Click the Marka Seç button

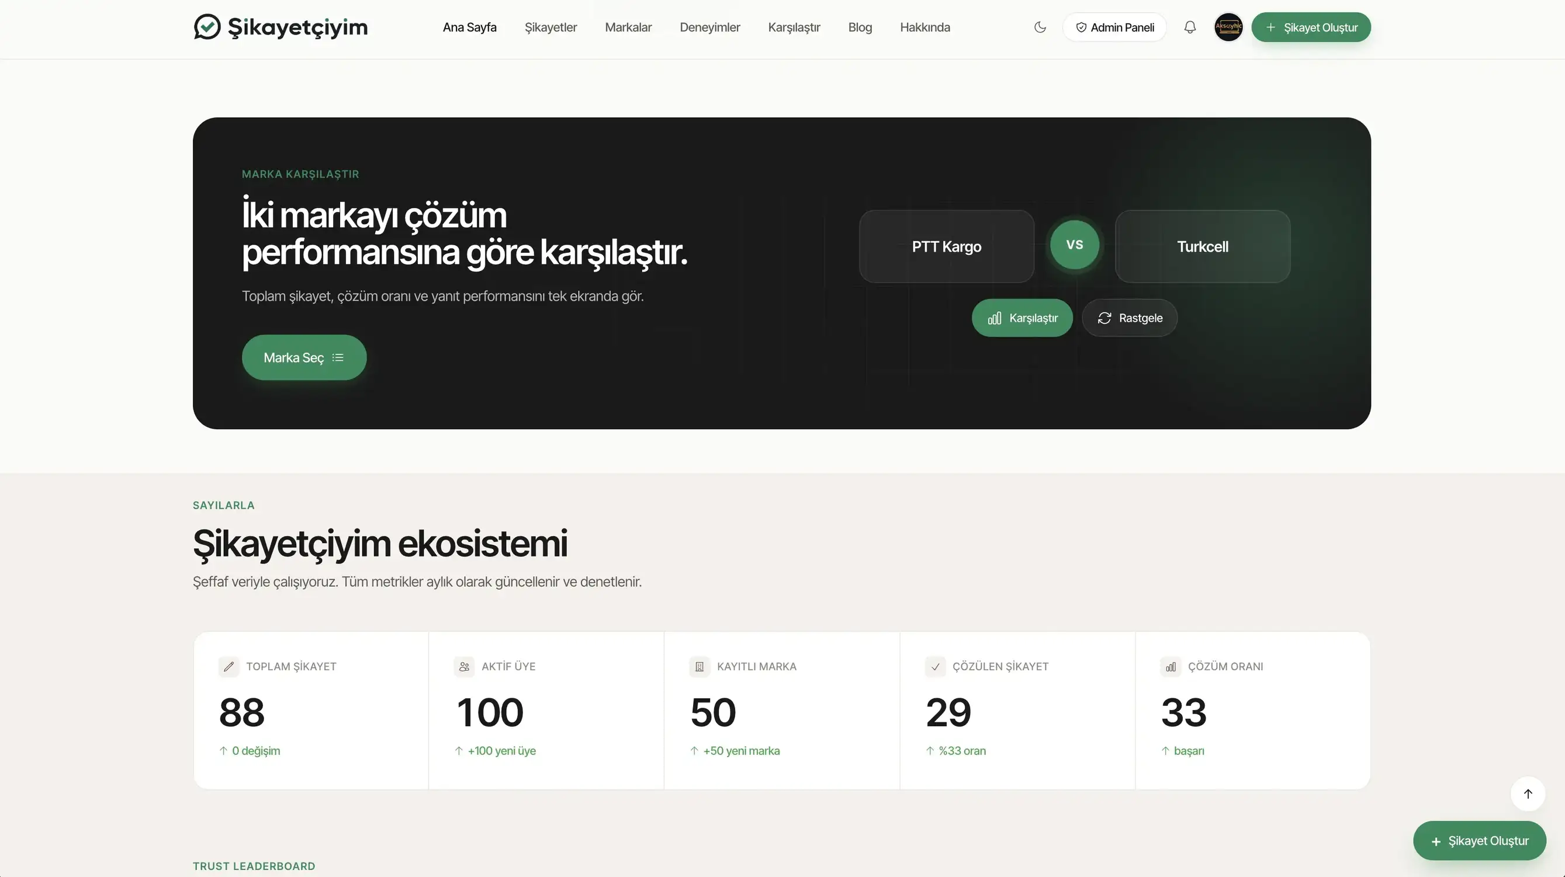[304, 357]
